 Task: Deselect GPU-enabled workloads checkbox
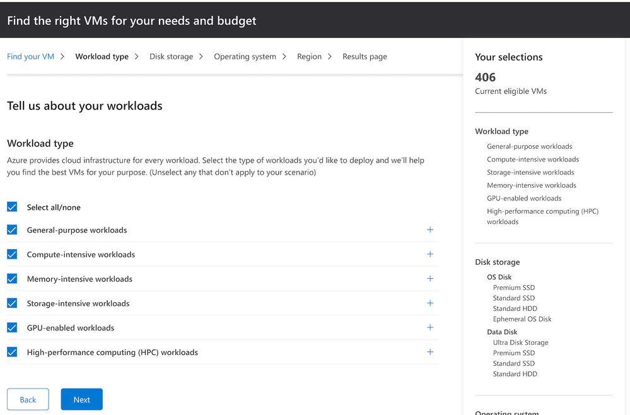pyautogui.click(x=12, y=327)
